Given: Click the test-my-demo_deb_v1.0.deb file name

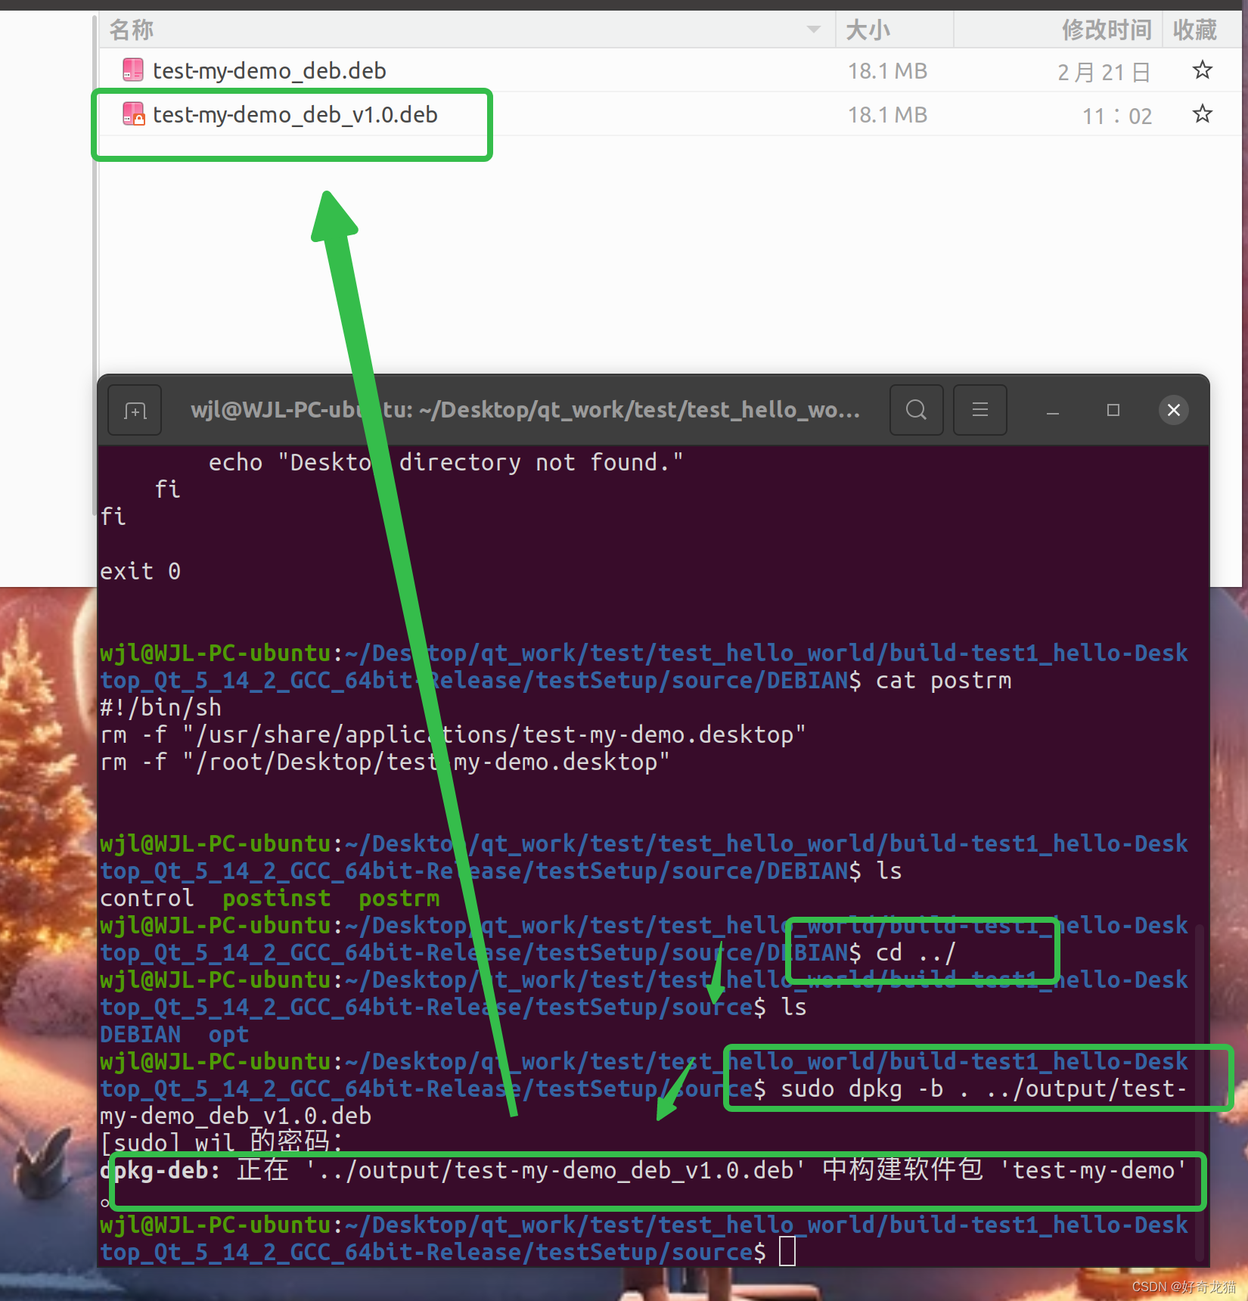Looking at the screenshot, I should pos(295,115).
